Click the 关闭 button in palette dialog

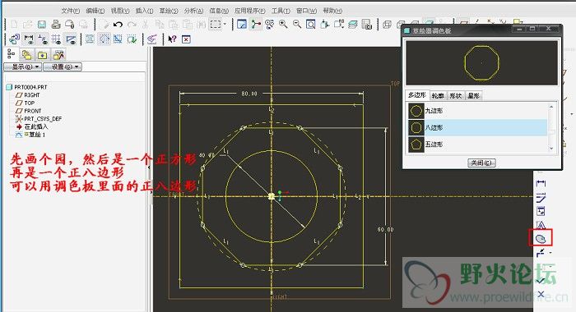click(481, 163)
